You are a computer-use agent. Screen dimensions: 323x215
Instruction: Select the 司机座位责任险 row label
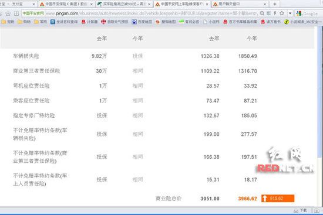pyautogui.click(x=31, y=86)
